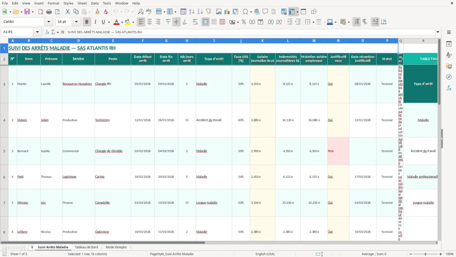The width and height of the screenshot is (456, 257).
Task: Click the Export as PDF icon
Action: point(41,12)
